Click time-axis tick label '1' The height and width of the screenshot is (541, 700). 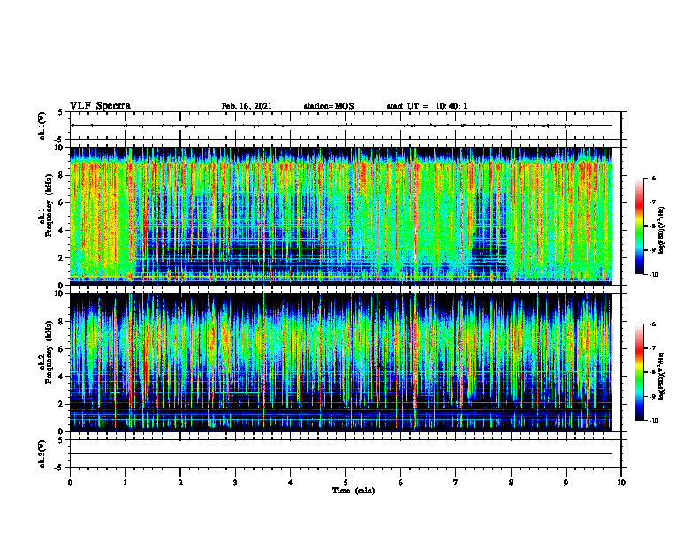pyautogui.click(x=125, y=483)
